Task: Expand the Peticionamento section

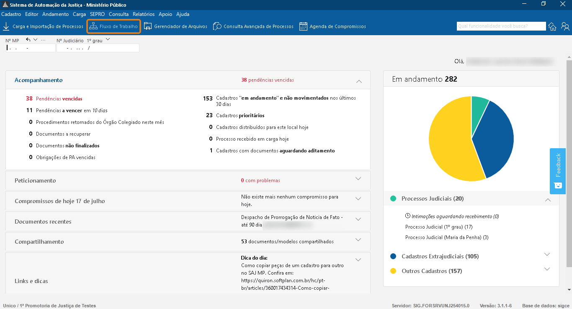Action: (358, 179)
